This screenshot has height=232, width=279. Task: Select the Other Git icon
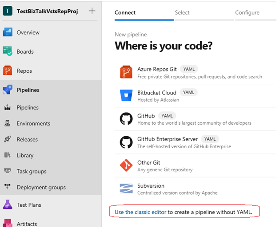(x=126, y=165)
